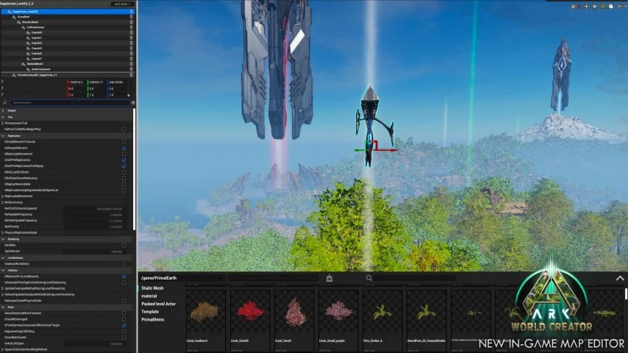628x353 pixels.
Task: Open the ADD NEW dropdown
Action: click(x=122, y=4)
